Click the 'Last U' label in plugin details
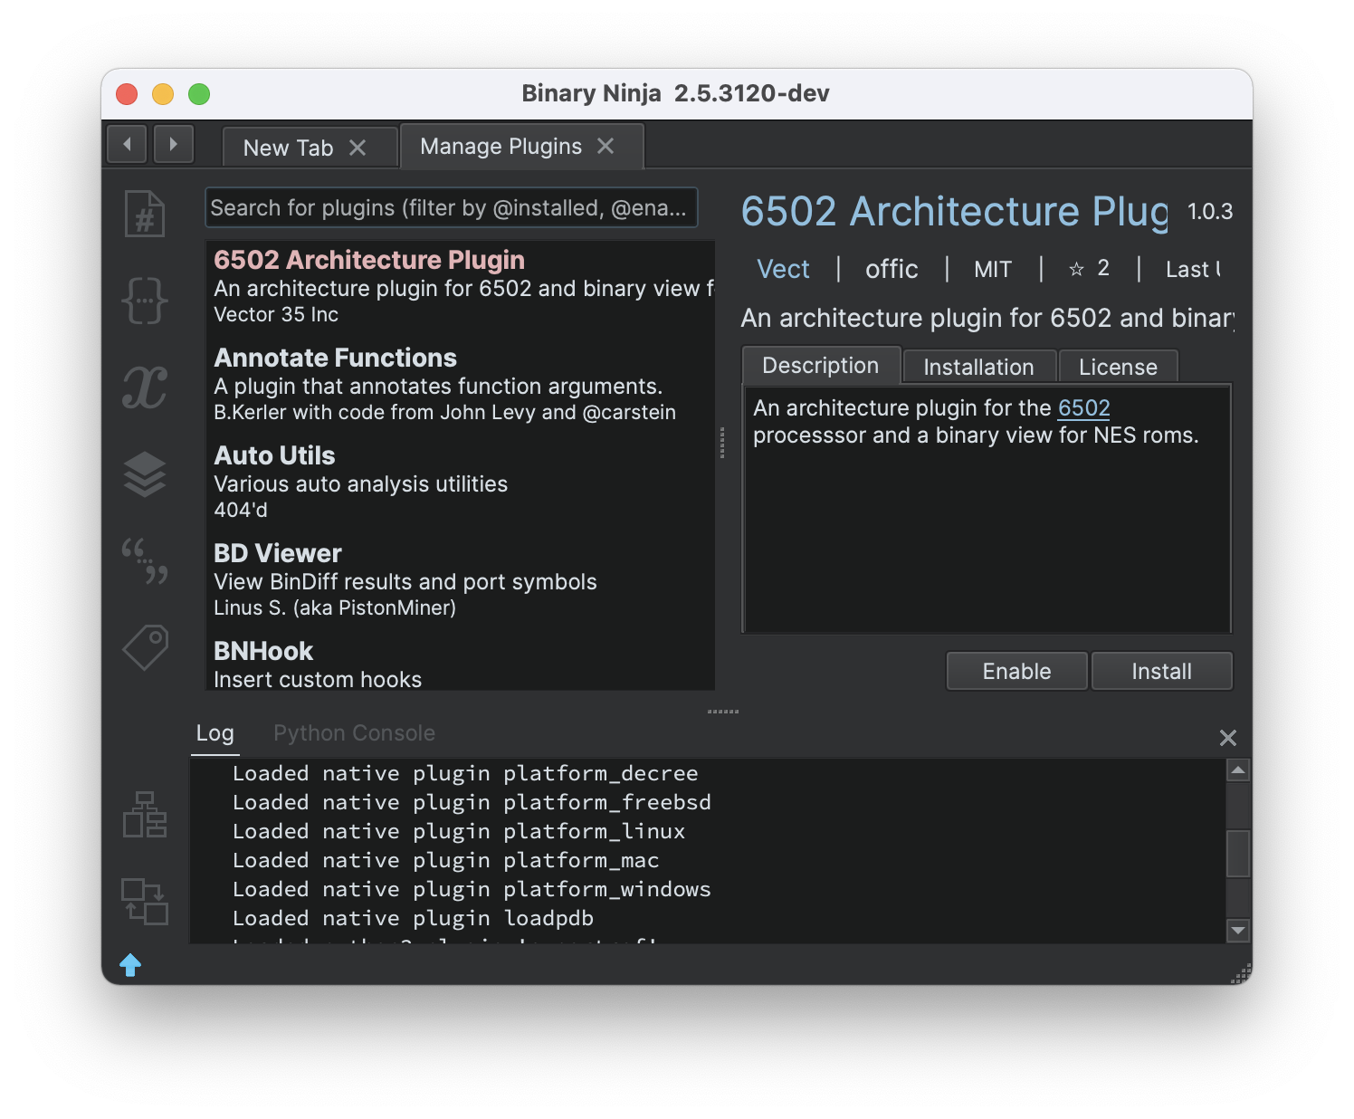The width and height of the screenshot is (1354, 1119). point(1193,269)
